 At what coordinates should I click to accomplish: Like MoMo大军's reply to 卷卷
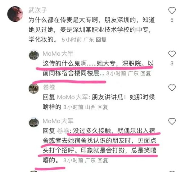coord(172,121)
